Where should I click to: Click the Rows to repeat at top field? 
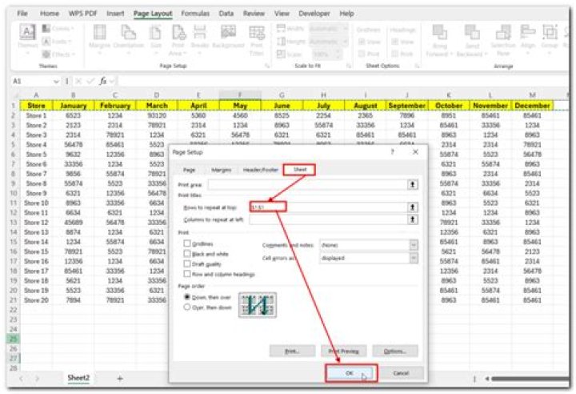pyautogui.click(x=328, y=207)
